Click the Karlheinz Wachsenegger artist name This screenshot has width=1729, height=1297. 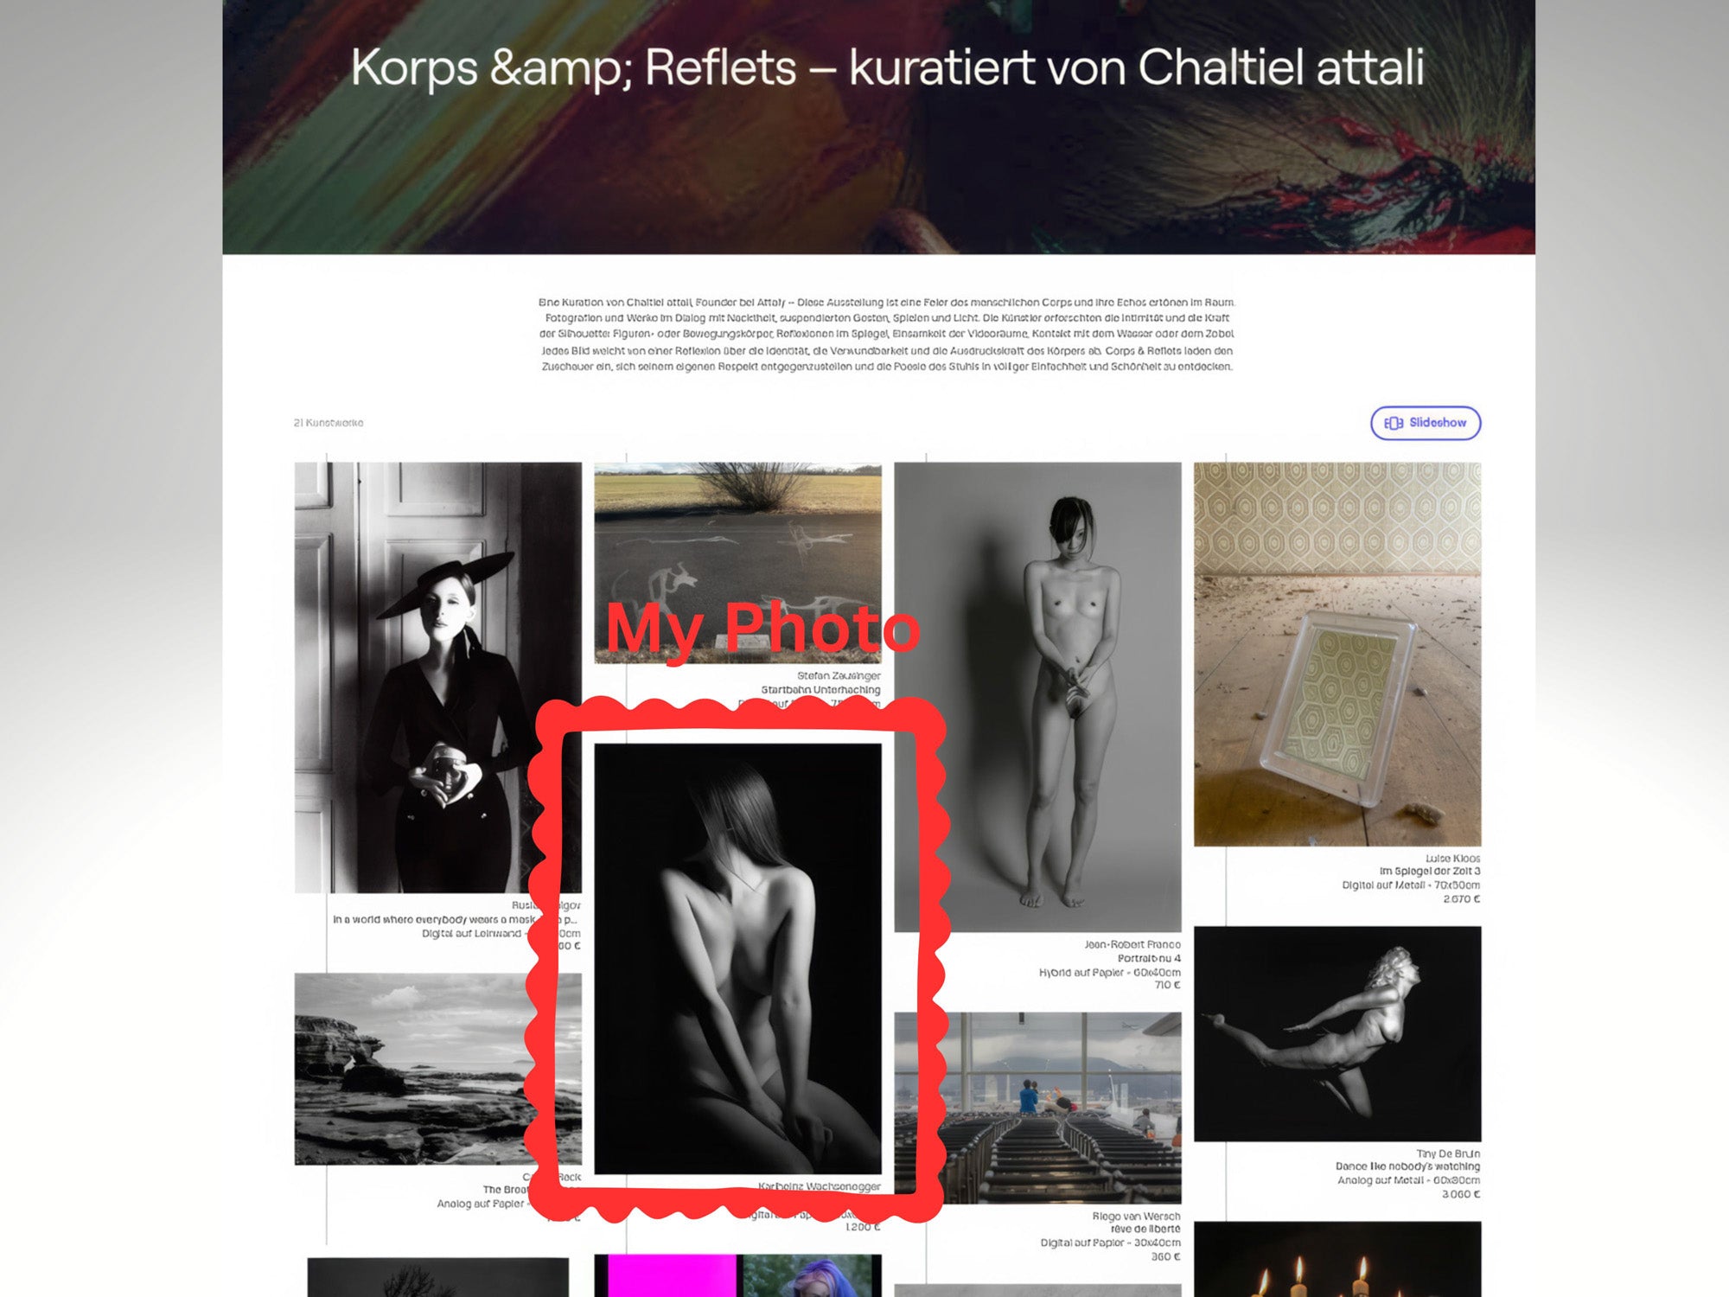point(820,1186)
